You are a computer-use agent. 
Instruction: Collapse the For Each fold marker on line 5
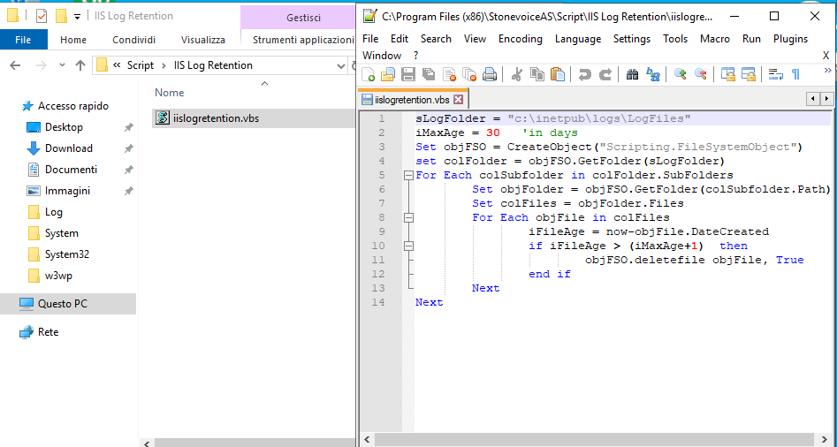pyautogui.click(x=408, y=175)
